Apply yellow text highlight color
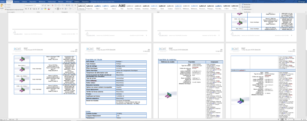Screen dimensions: 307x121 pos(45,9)
